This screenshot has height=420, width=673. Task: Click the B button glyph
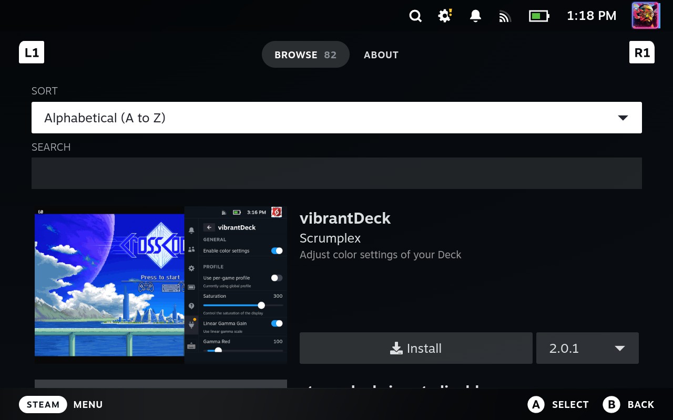[611, 404]
